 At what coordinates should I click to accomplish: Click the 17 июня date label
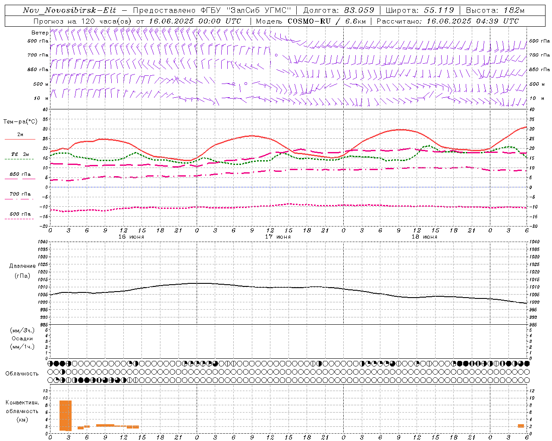tap(278, 237)
